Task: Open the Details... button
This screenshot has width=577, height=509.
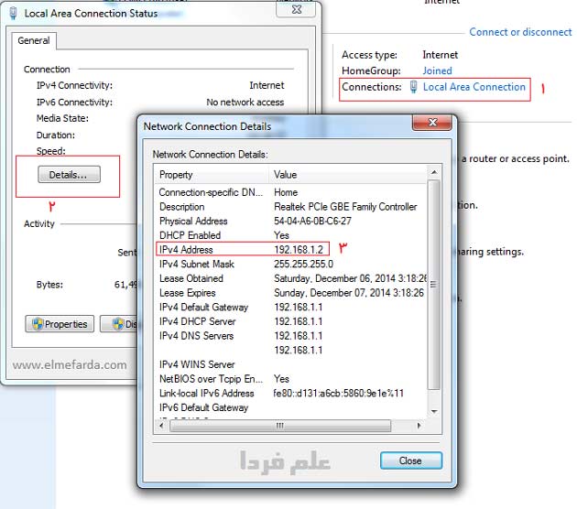Action: tap(69, 173)
